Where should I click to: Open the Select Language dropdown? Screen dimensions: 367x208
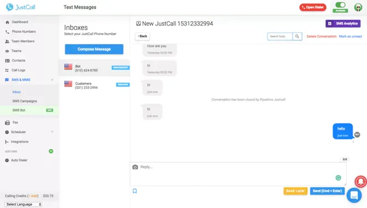pos(23,204)
